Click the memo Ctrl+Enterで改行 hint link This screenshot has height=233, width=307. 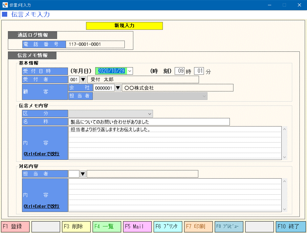click(x=41, y=154)
